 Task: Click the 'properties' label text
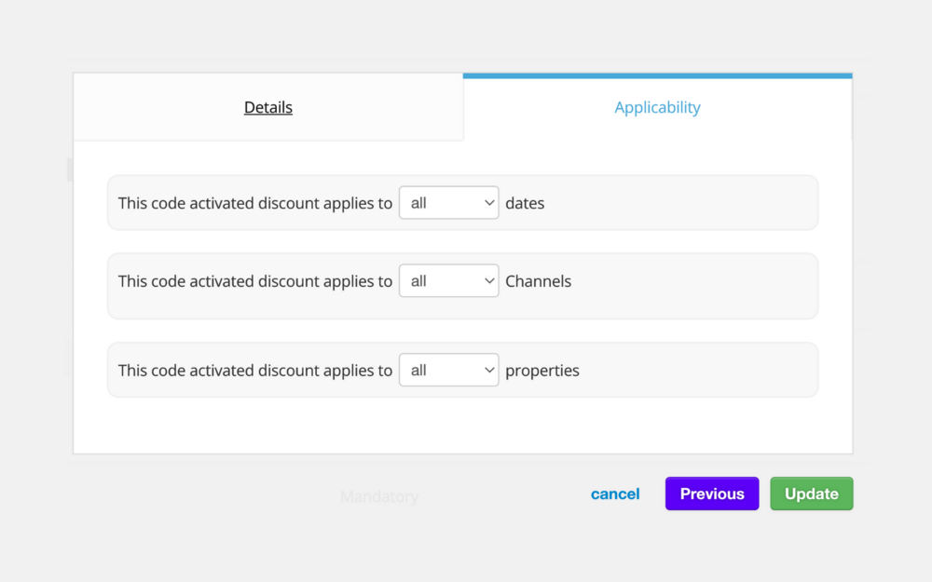[x=541, y=371]
